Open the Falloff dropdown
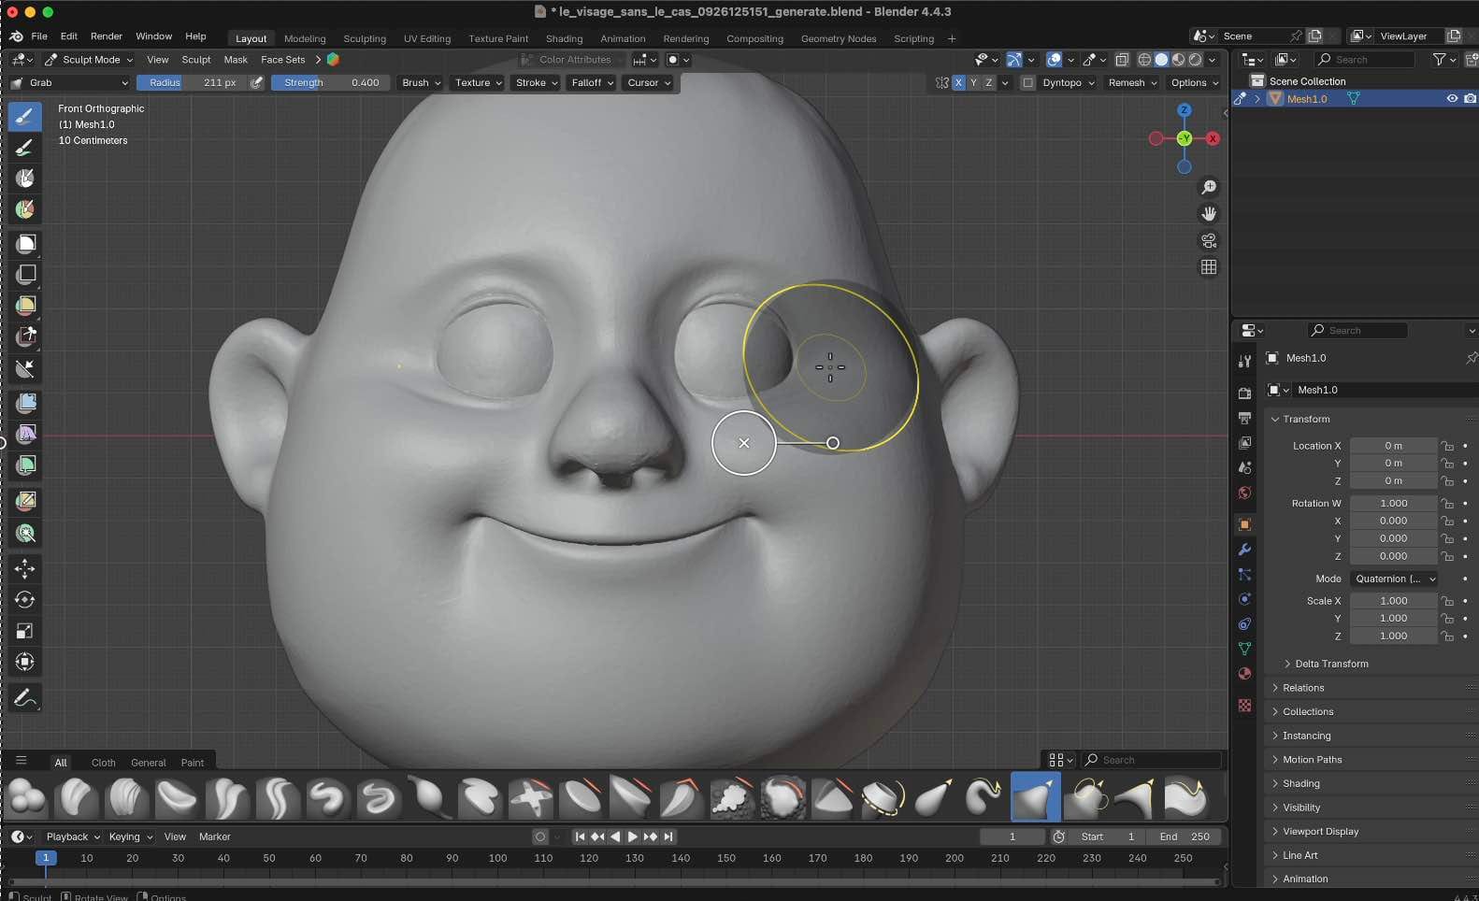 (592, 82)
